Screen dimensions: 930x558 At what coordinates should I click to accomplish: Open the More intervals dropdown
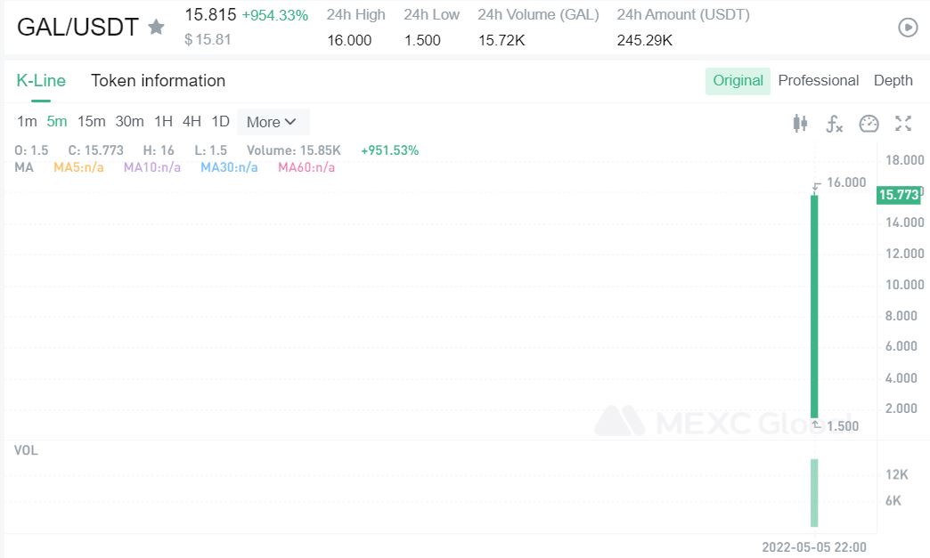tap(273, 122)
